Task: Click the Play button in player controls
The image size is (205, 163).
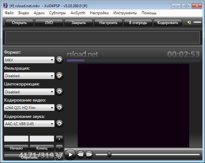Action: tap(70, 154)
